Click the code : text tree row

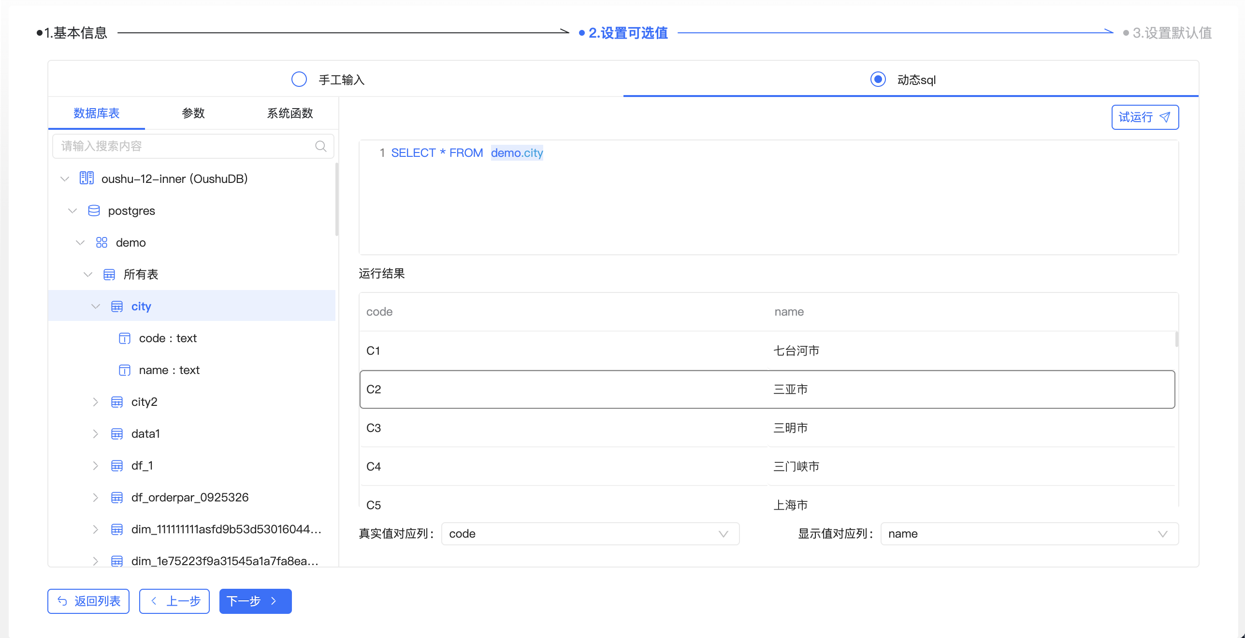tap(192, 338)
